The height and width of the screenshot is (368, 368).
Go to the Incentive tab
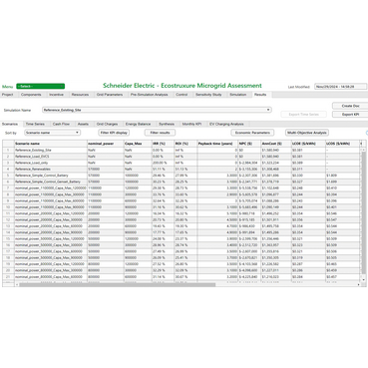[x=56, y=95]
